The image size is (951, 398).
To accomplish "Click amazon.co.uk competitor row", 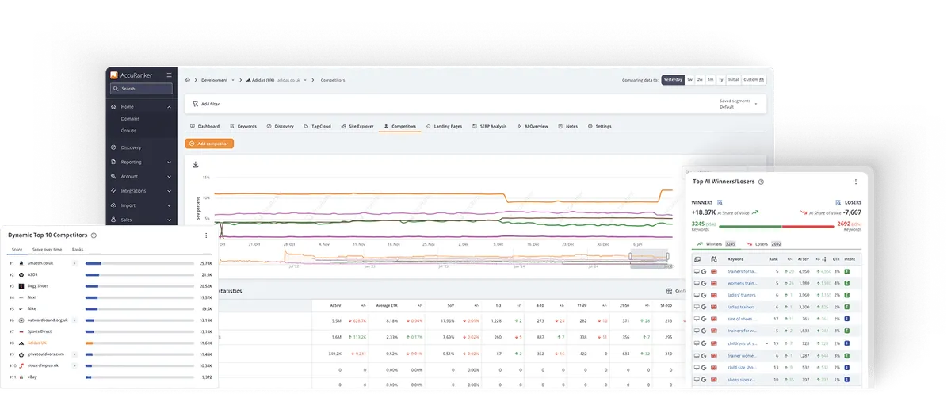I will pos(112,262).
